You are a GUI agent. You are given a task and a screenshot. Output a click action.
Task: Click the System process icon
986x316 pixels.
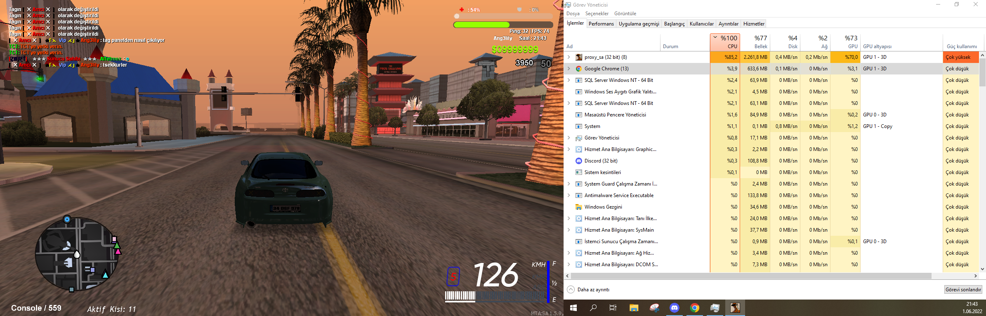(x=579, y=126)
